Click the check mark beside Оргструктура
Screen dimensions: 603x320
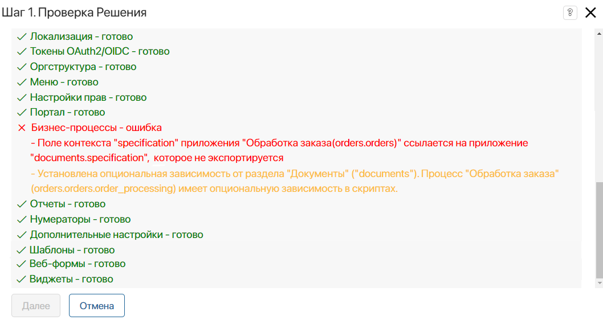[x=22, y=67]
